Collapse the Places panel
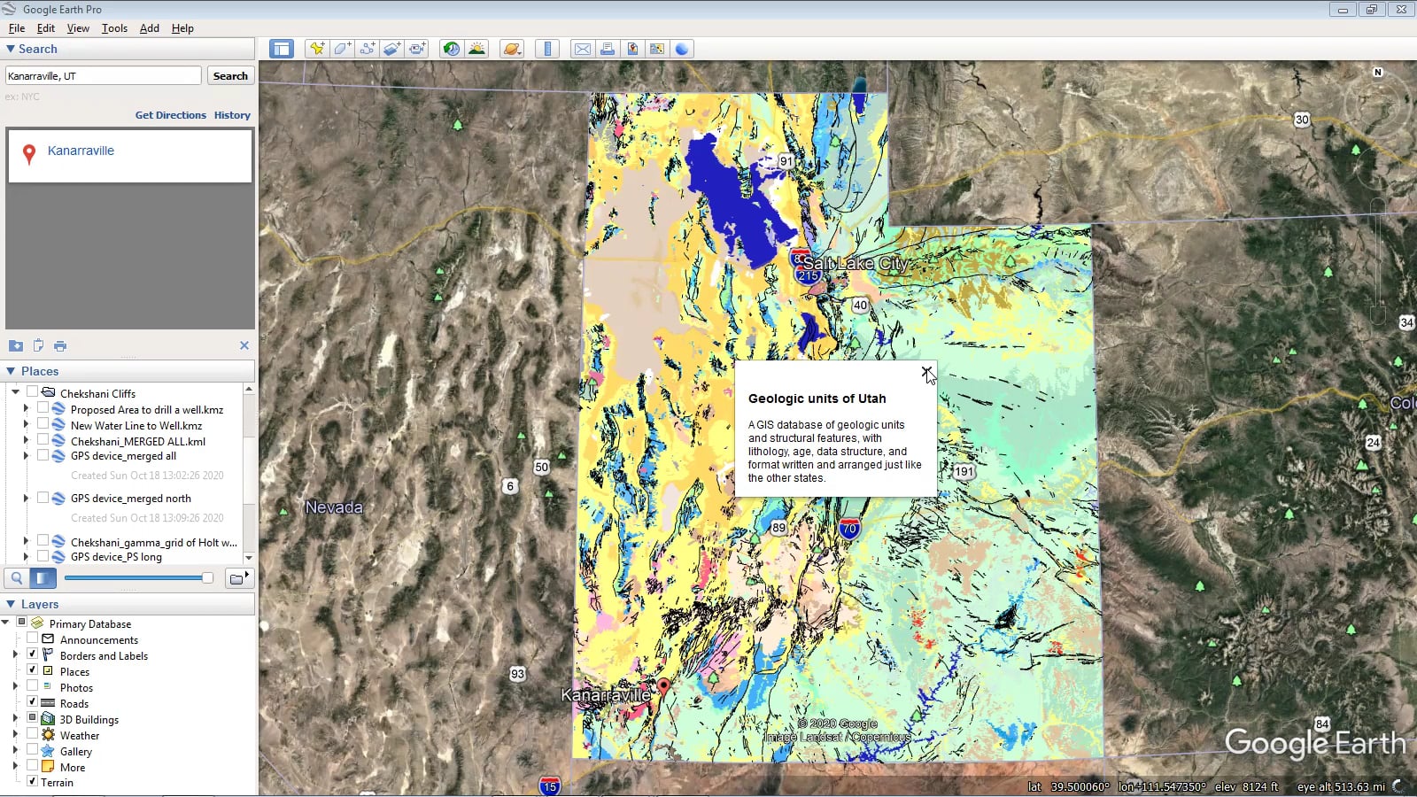 11,371
